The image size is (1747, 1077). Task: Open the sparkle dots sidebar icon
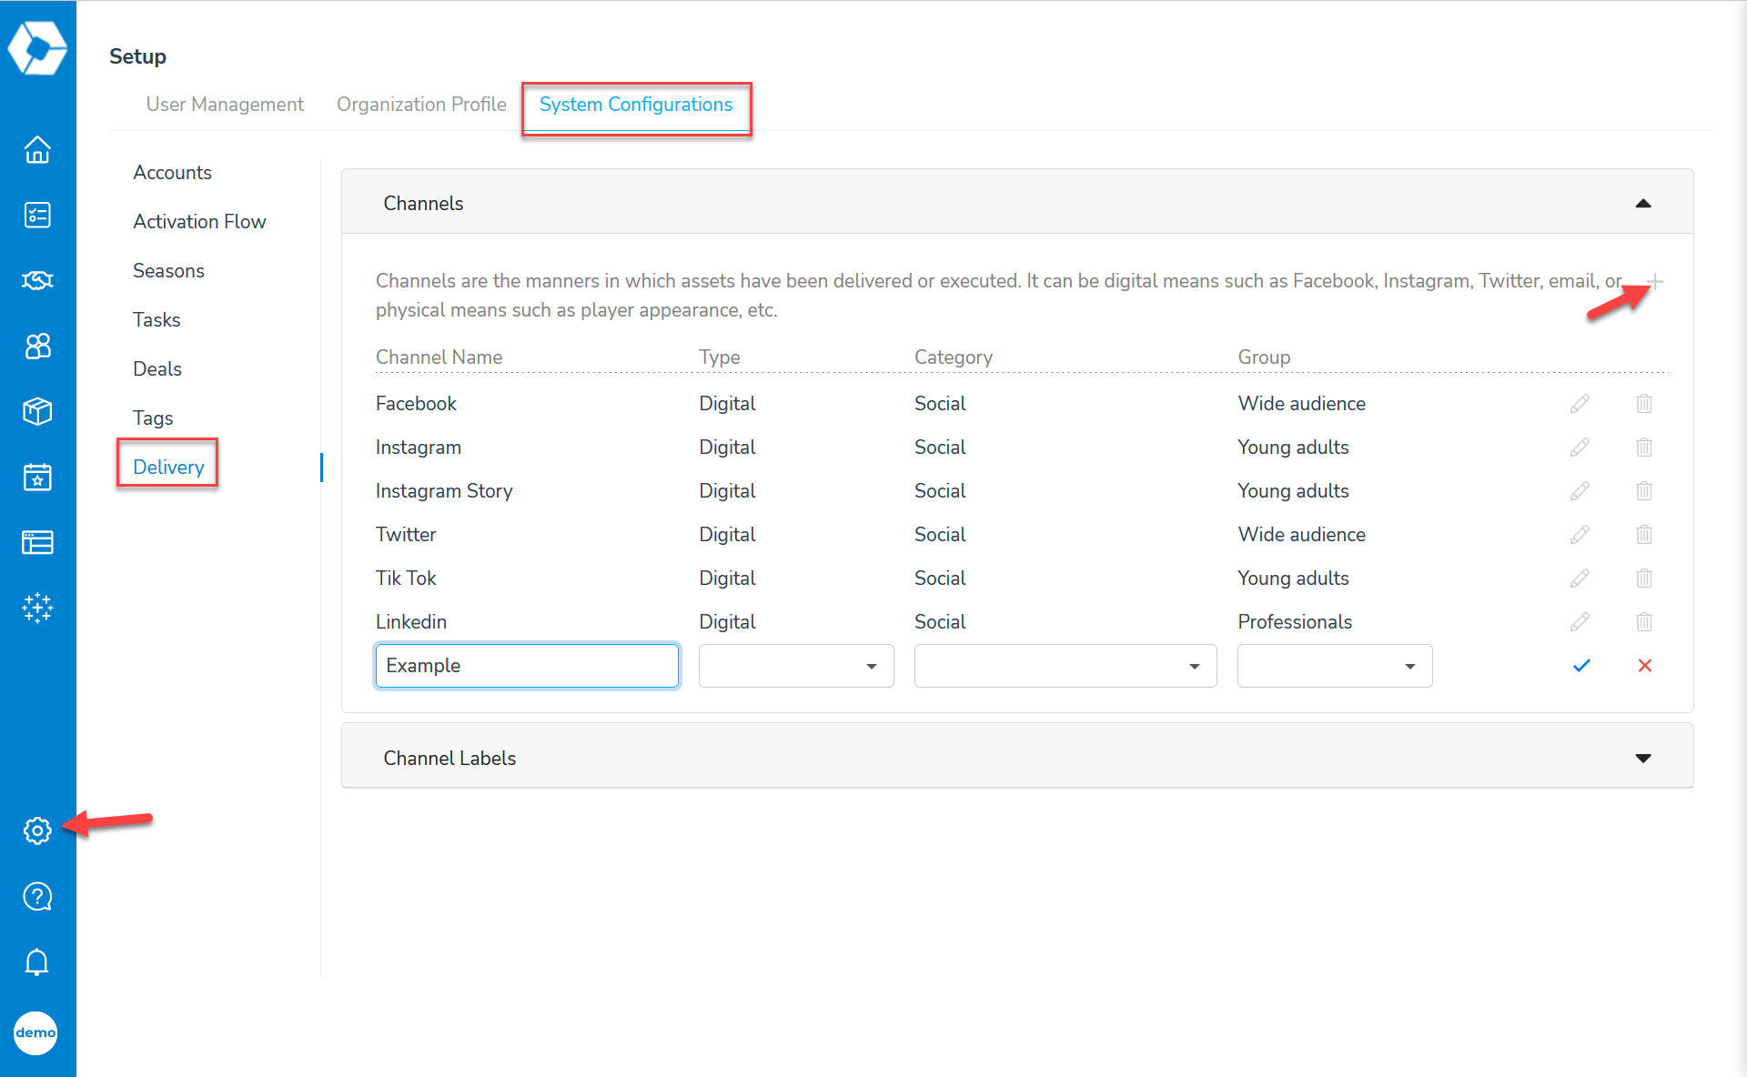[x=37, y=608]
